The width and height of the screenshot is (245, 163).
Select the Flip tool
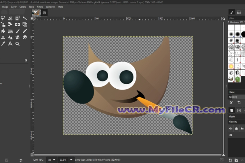point(17,24)
